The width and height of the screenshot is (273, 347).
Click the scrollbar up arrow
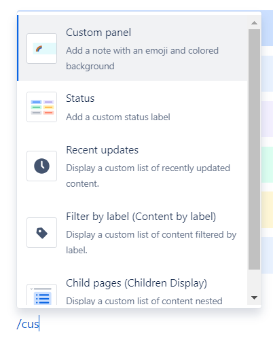coord(254,22)
